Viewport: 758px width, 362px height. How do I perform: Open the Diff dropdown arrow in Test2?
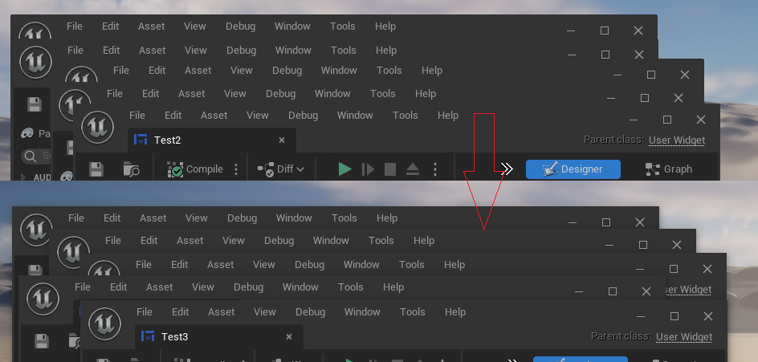(300, 169)
